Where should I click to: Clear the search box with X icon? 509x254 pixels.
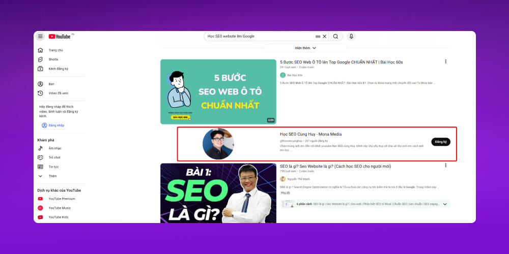coord(325,37)
